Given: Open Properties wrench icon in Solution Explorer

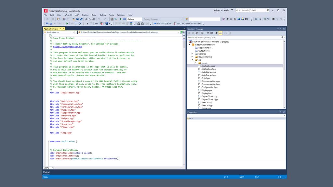Looking at the screenshot, I should click(216, 33).
